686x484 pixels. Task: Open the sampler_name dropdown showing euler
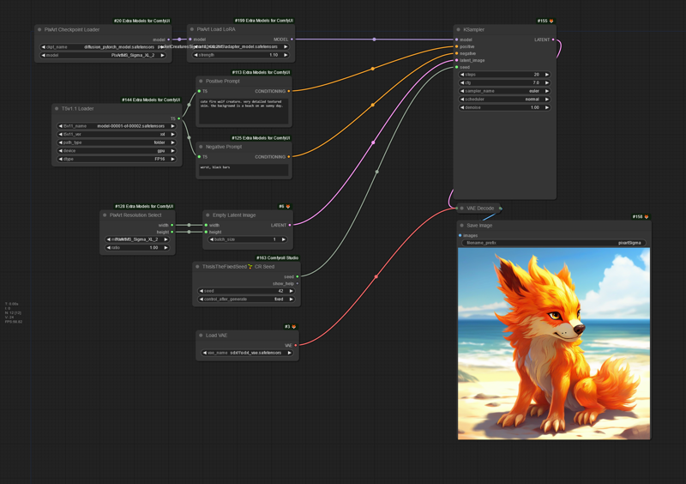coord(504,91)
